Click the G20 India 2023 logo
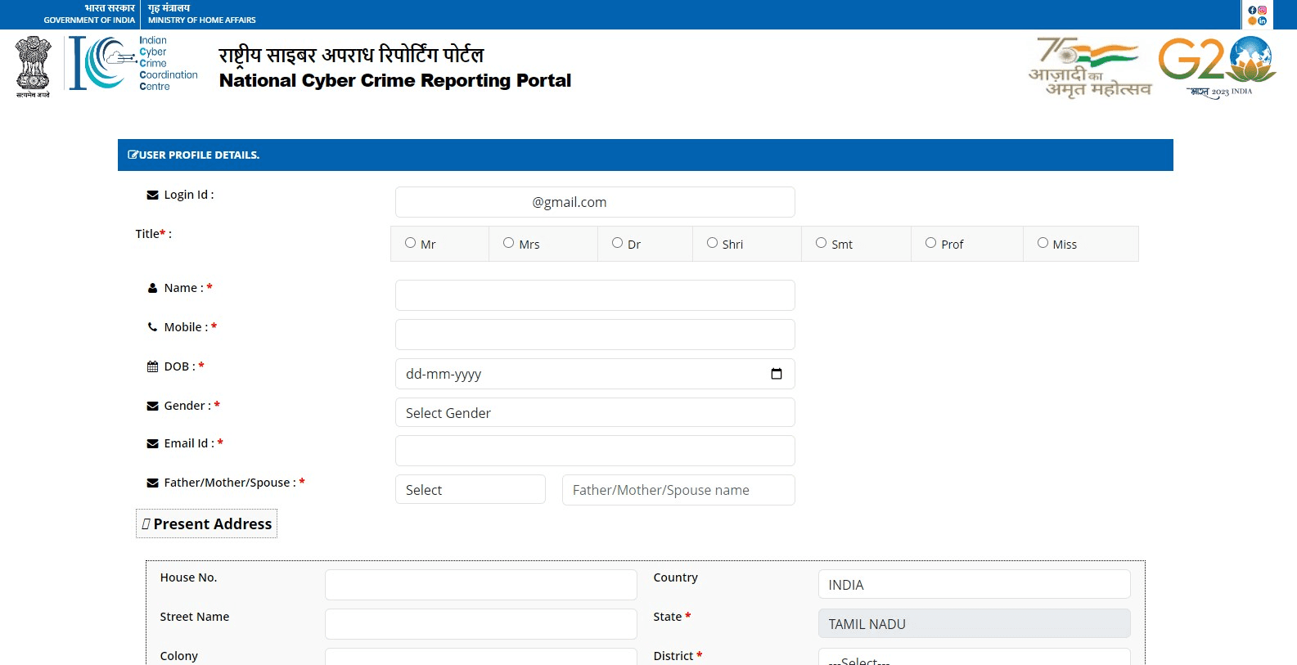 (x=1217, y=67)
